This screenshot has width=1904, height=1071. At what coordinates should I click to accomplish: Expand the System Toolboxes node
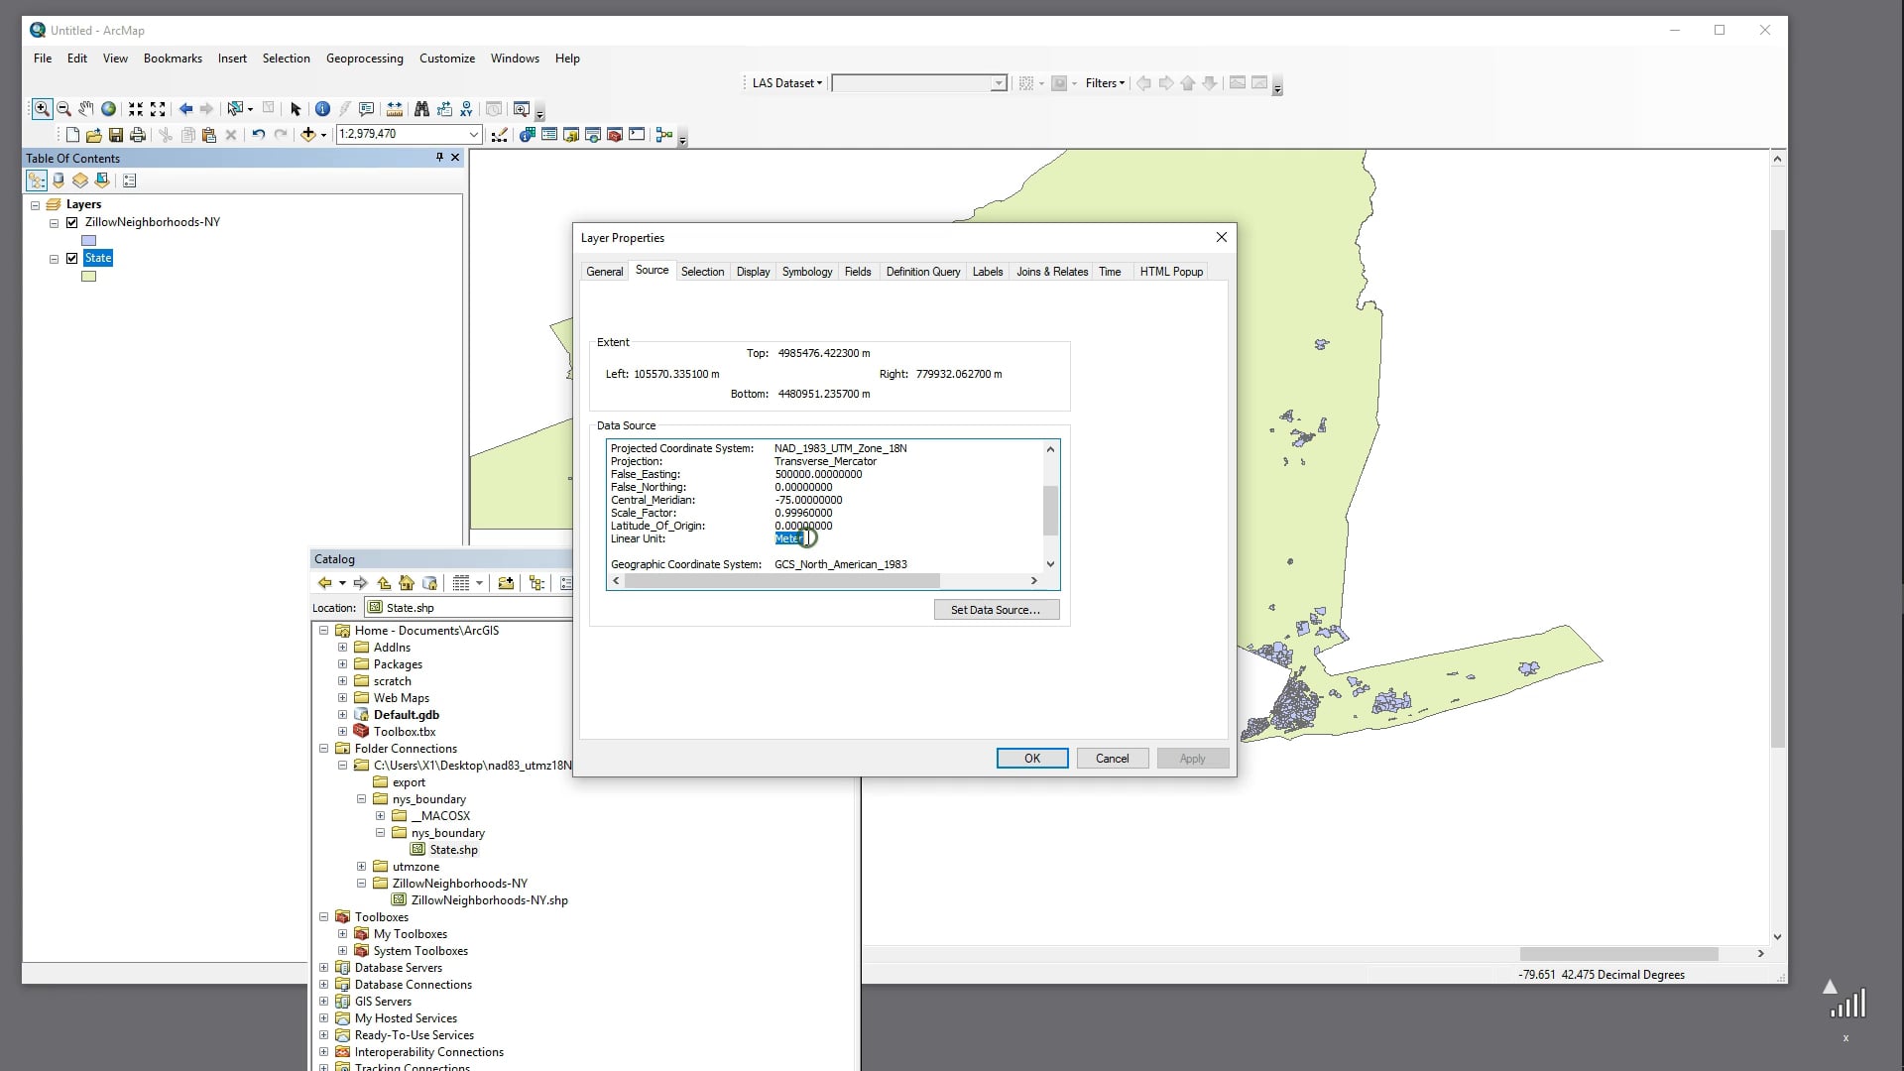[x=342, y=951]
